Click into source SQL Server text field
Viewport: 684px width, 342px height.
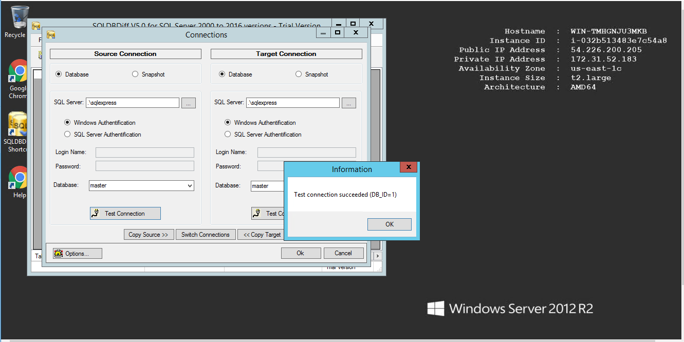132,103
